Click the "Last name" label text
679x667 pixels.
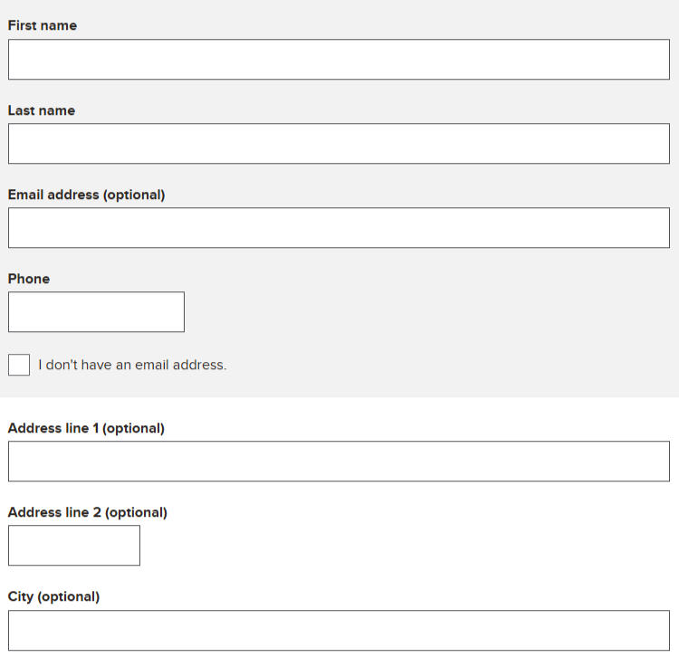[x=42, y=110]
